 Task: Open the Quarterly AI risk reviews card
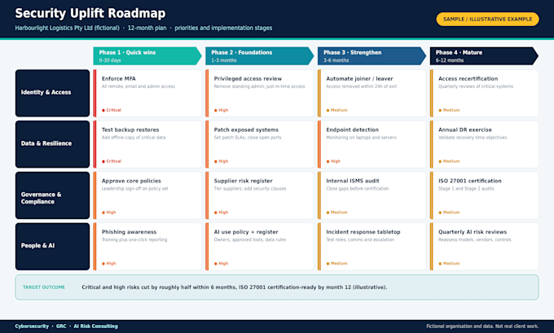[484, 247]
